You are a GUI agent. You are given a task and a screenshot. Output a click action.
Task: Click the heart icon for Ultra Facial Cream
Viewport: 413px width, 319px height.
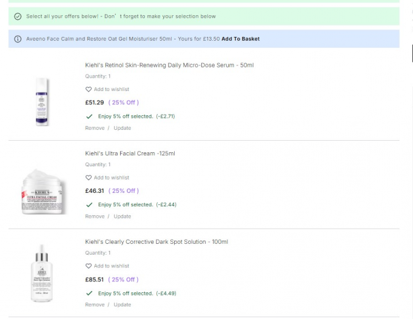88,178
